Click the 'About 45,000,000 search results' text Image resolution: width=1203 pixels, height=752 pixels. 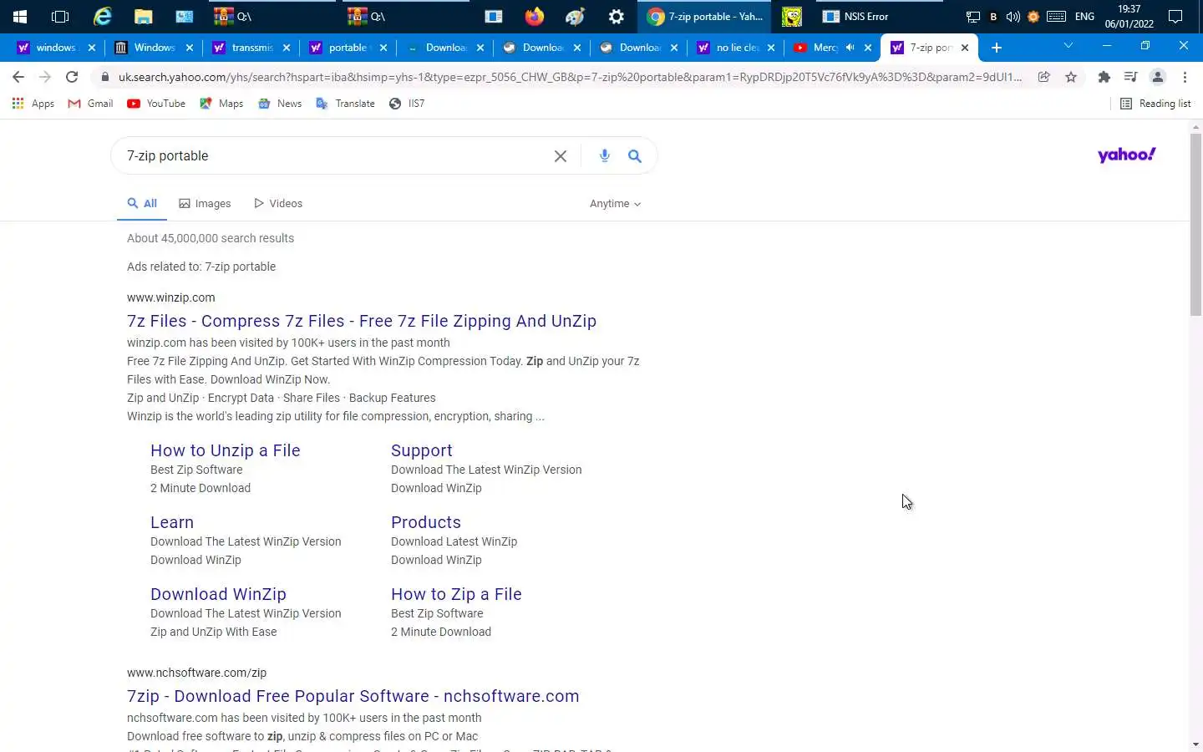coord(211,238)
